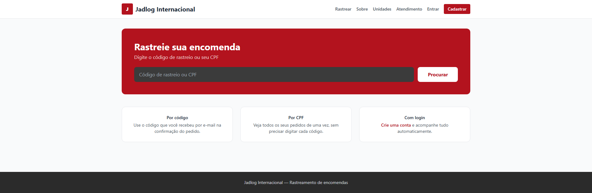Open the Jadlog Internacional home title
Screen dimensions: 592x193
(165, 9)
